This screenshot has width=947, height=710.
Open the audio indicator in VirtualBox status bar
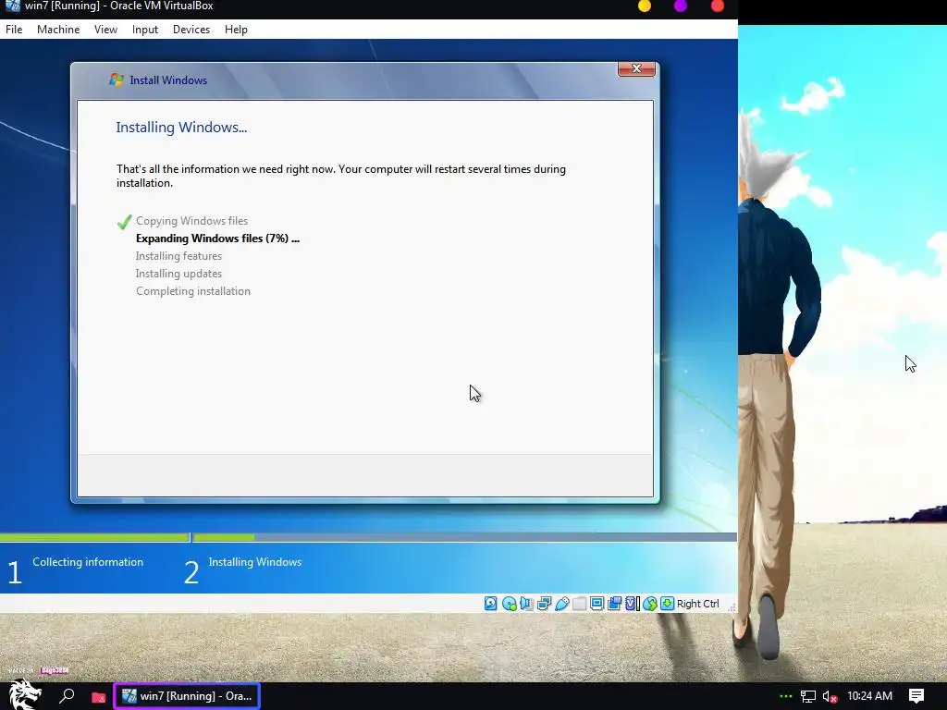[x=526, y=604]
